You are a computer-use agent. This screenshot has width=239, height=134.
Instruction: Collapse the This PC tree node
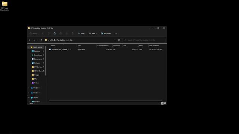(29, 98)
